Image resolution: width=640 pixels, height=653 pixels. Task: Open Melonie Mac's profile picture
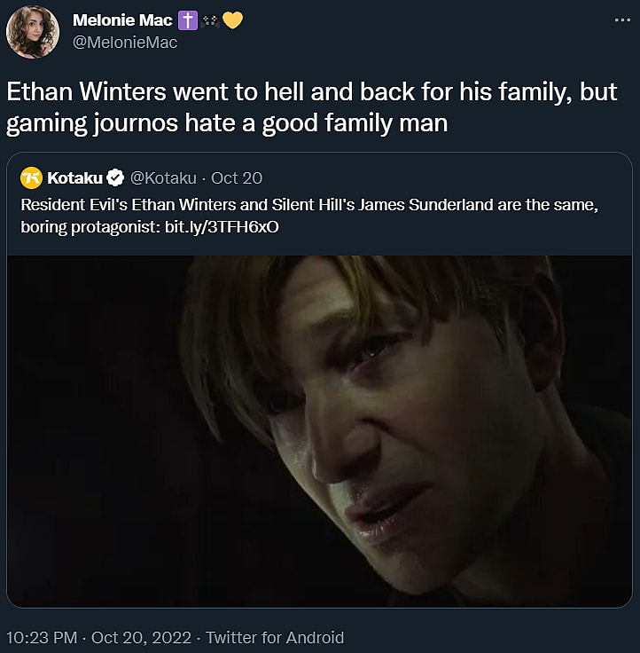pos(33,32)
